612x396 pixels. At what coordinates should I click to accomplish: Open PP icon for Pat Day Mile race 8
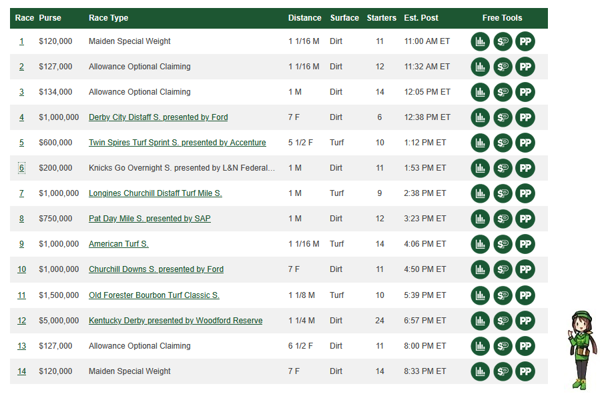[x=525, y=219]
